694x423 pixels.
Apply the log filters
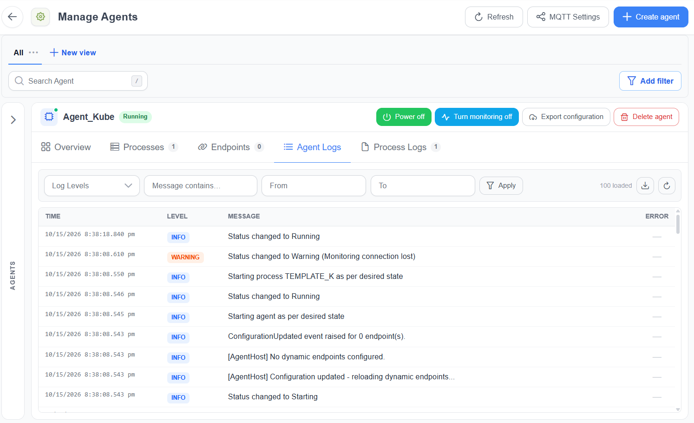(x=501, y=185)
